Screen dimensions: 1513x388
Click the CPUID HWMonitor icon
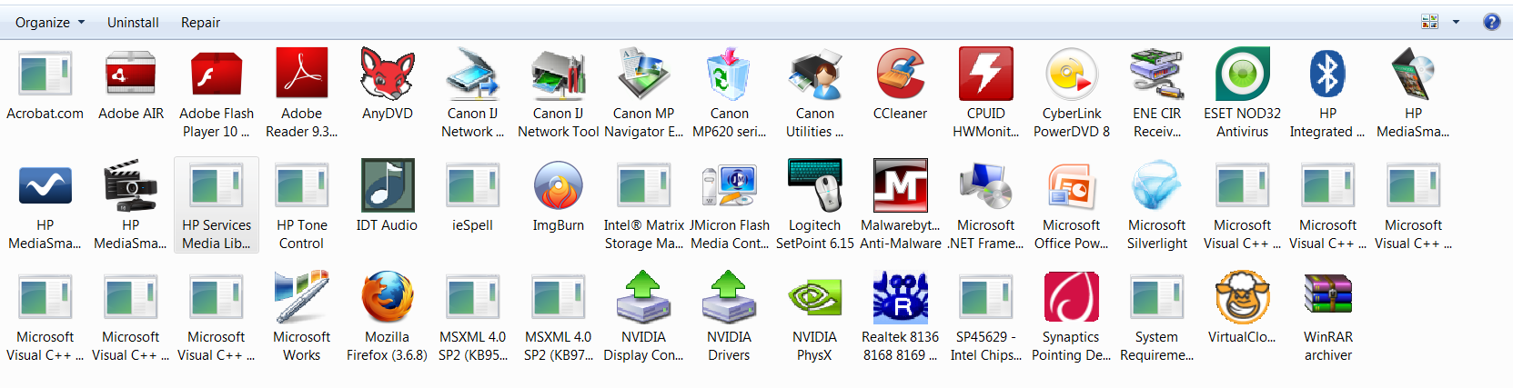click(985, 75)
